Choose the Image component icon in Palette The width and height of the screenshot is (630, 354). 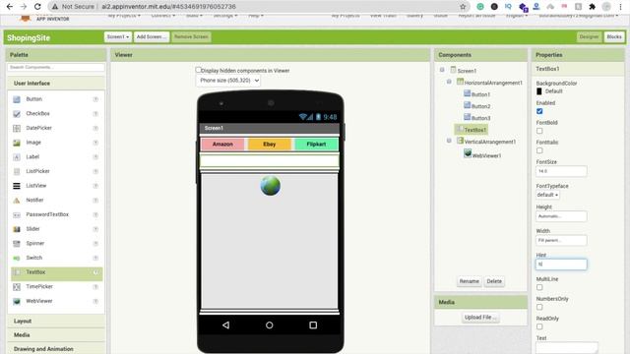tap(17, 143)
